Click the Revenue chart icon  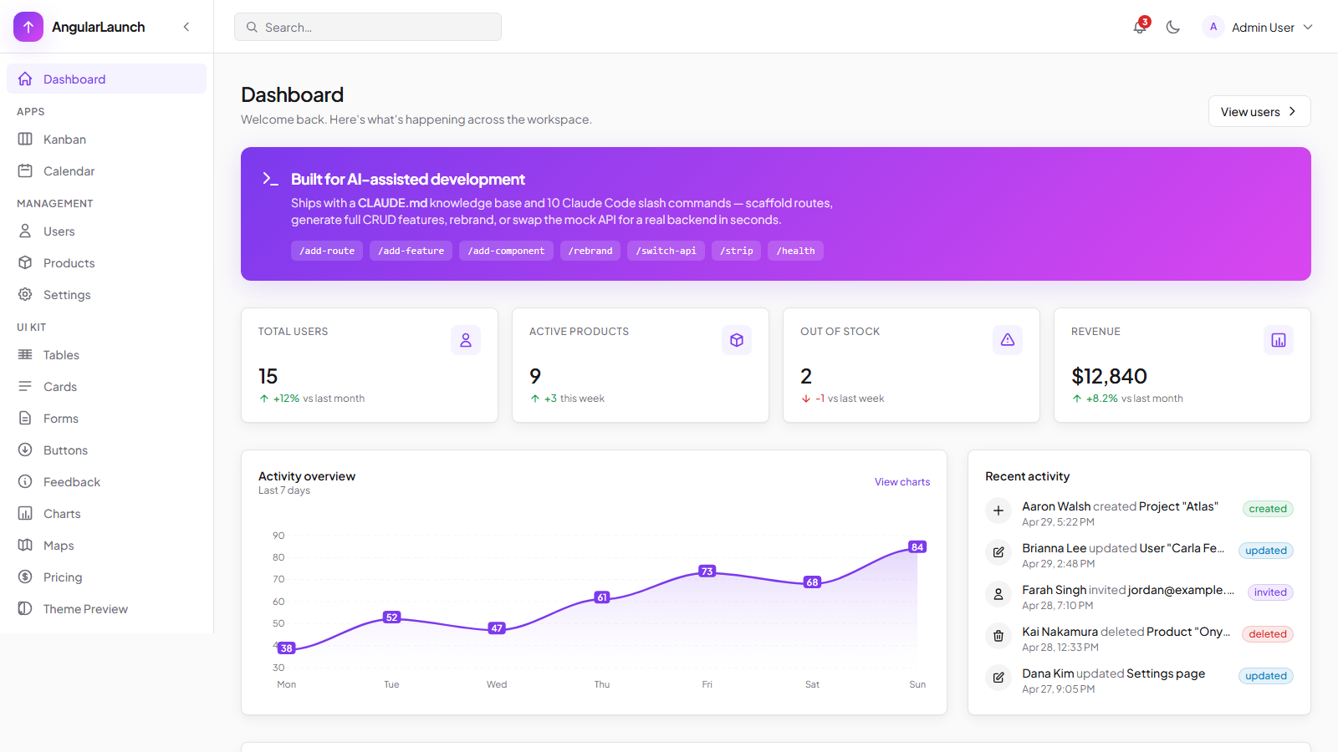(1279, 340)
